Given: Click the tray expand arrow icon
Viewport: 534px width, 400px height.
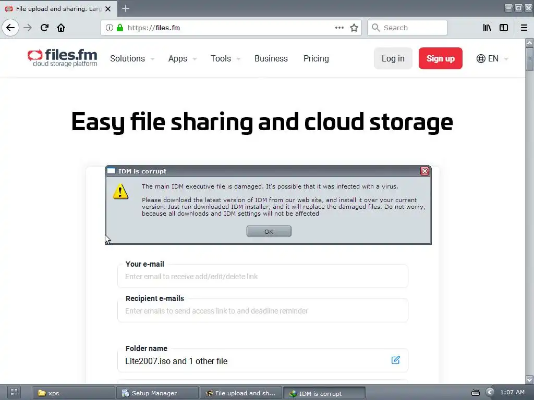Looking at the screenshot, I should pyautogui.click(x=490, y=393).
